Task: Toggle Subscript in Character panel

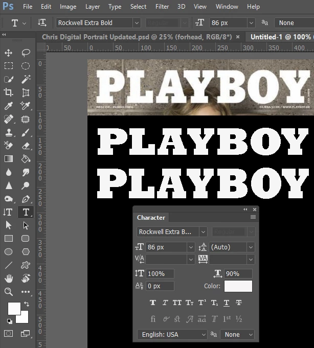Action: click(214, 303)
